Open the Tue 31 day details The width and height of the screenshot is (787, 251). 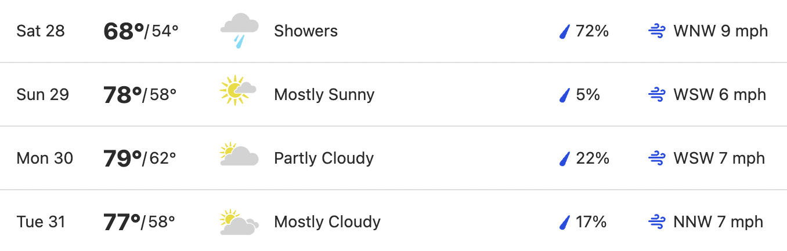393,221
